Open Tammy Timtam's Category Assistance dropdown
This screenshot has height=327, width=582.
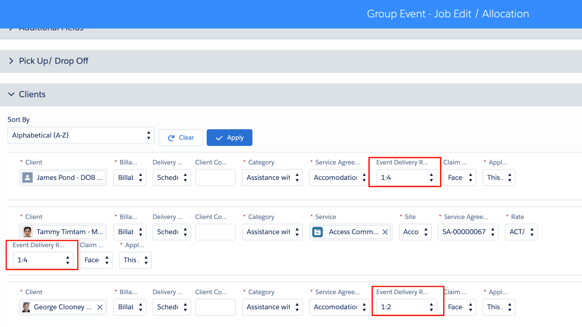(272, 232)
